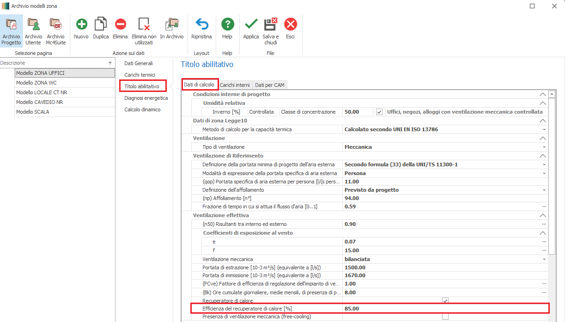Click the Duplica toolbar icon
The width and height of the screenshot is (565, 322).
101,24
